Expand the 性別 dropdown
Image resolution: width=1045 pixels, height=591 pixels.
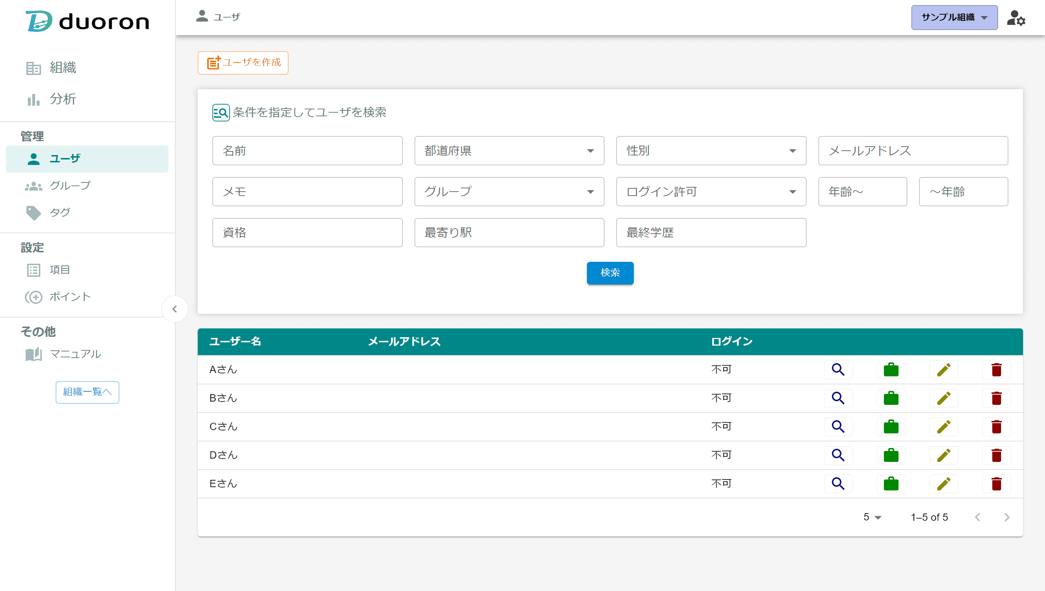click(x=711, y=151)
